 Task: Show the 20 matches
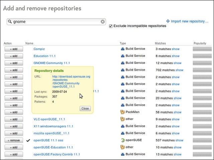178,98
